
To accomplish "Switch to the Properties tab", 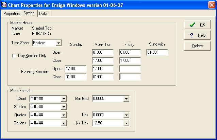I will pos(12,14).
